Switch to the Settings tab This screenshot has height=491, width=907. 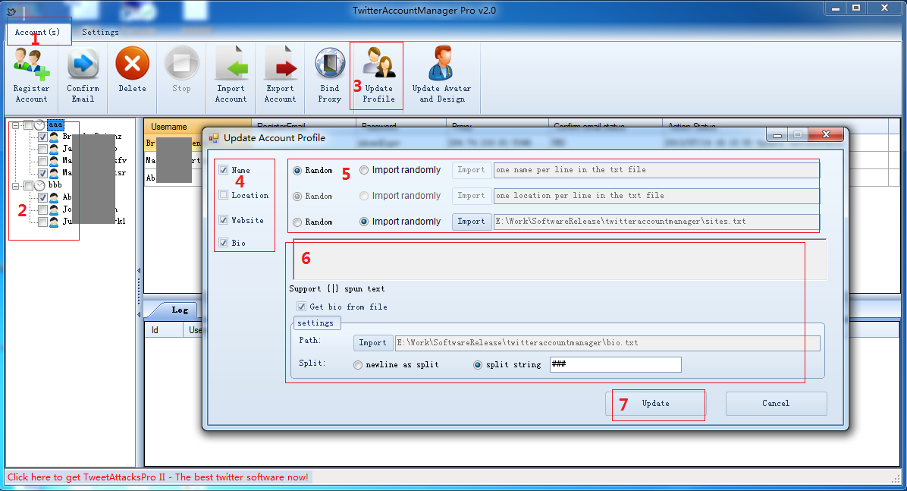(100, 32)
